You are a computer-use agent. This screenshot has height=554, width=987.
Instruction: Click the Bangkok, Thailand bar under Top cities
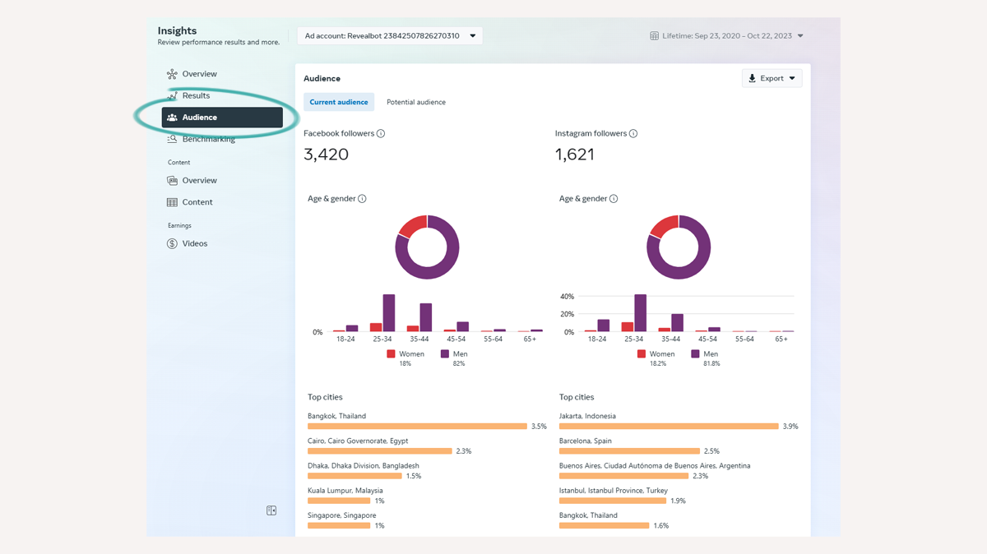418,426
